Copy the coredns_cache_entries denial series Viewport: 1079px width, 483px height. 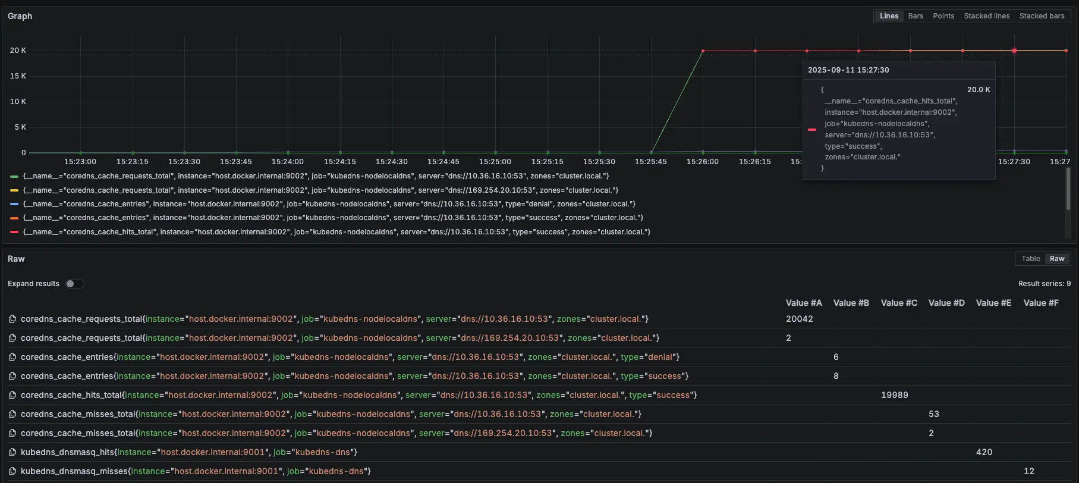click(x=12, y=357)
